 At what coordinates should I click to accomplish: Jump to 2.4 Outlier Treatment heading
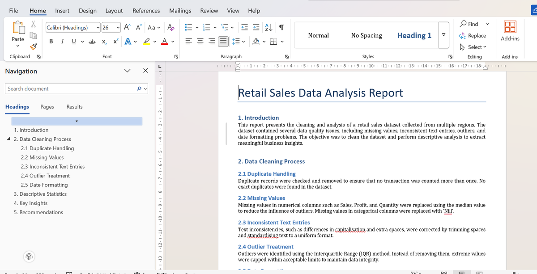tap(45, 176)
